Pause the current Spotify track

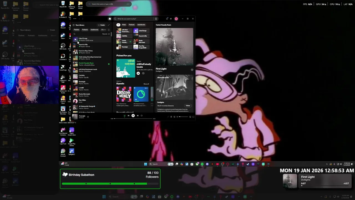[x=133, y=116]
